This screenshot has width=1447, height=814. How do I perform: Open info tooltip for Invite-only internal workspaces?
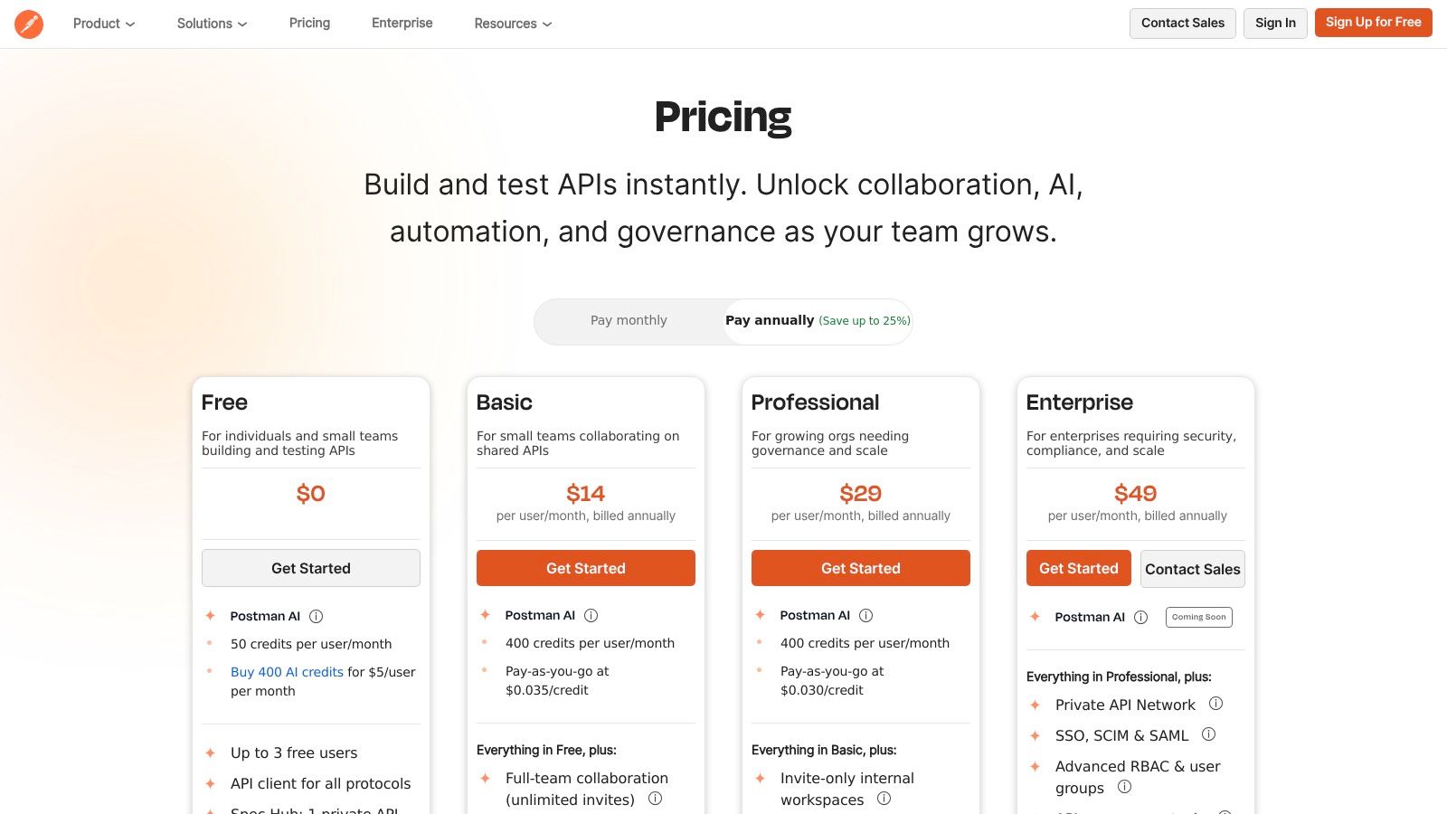pyautogui.click(x=884, y=799)
